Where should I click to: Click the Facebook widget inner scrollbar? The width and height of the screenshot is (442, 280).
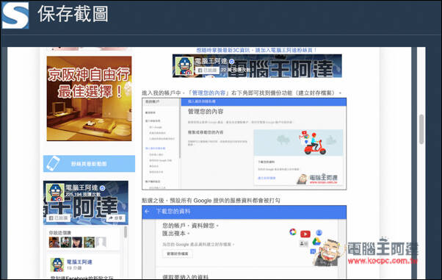pos(125,232)
